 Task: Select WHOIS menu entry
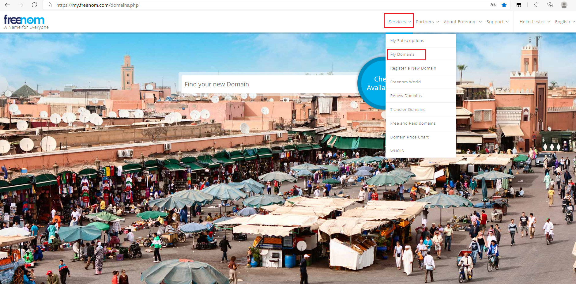tap(421, 151)
